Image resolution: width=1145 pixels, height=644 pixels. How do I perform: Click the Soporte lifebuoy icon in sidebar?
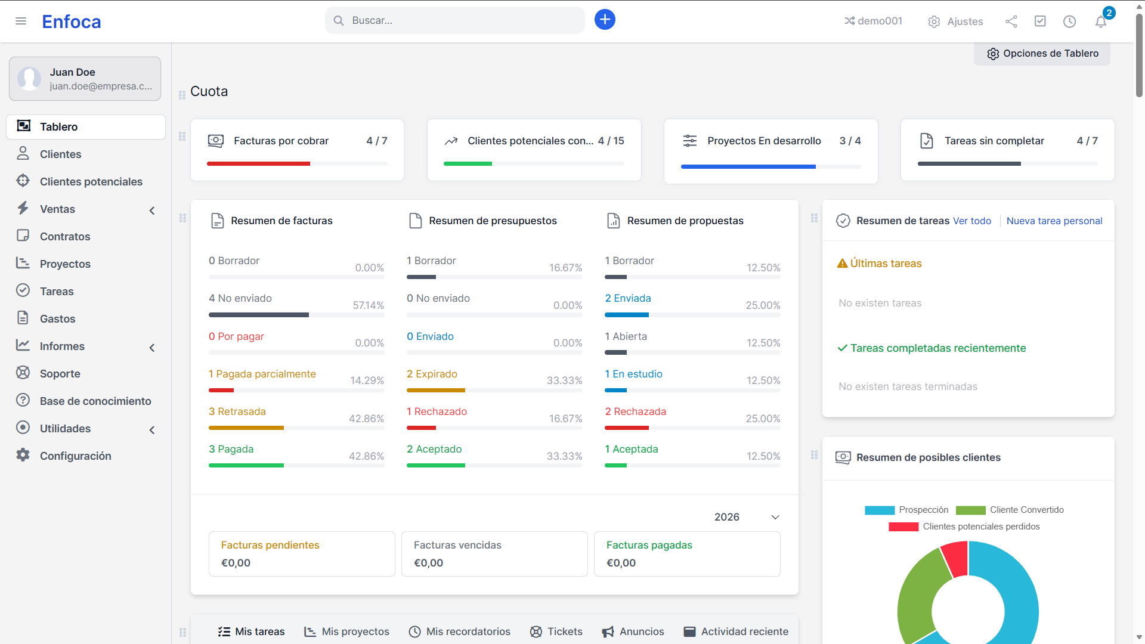point(23,373)
